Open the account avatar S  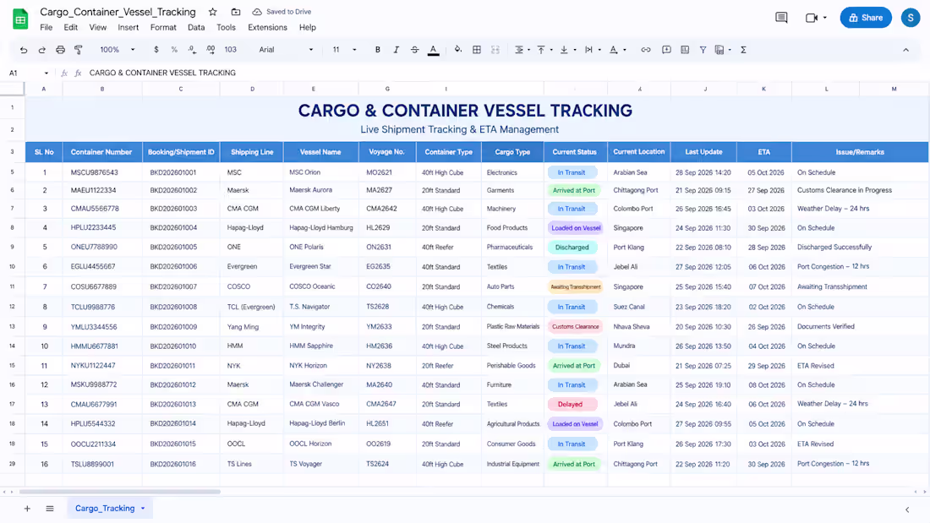910,18
